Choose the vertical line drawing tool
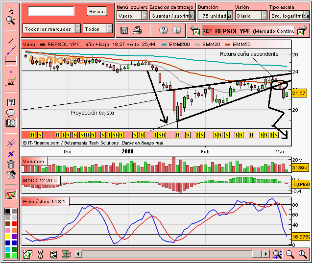Image resolution: width=313 pixels, height=264 pixels. 11,71
